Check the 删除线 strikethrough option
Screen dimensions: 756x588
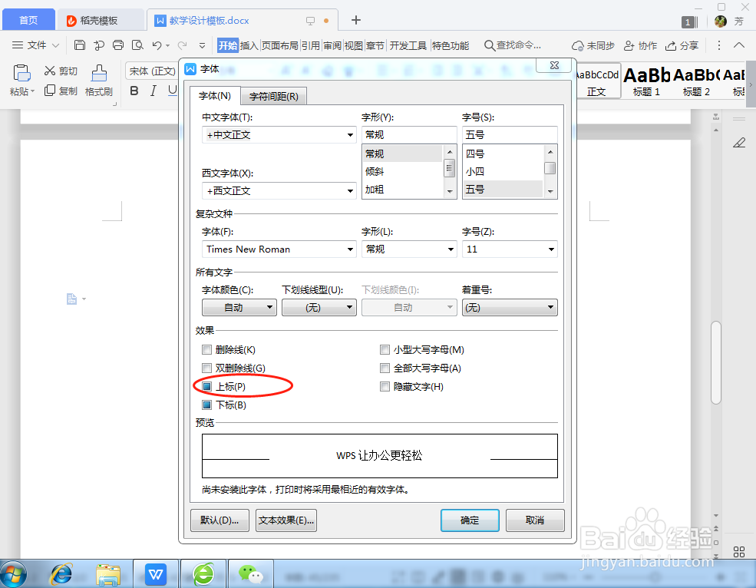tap(206, 349)
